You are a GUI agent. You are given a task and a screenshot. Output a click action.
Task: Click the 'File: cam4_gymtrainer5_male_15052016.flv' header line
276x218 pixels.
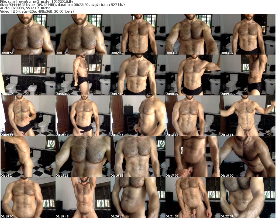(x=37, y=2)
